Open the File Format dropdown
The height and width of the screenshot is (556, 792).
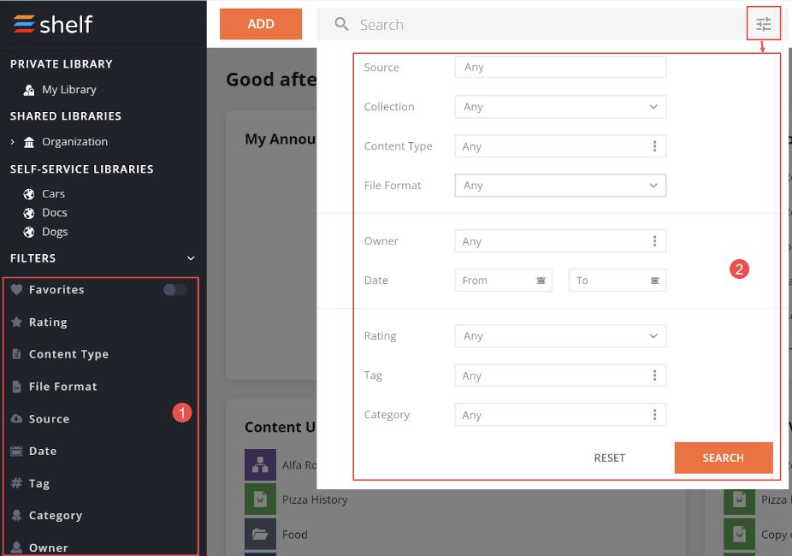click(560, 186)
